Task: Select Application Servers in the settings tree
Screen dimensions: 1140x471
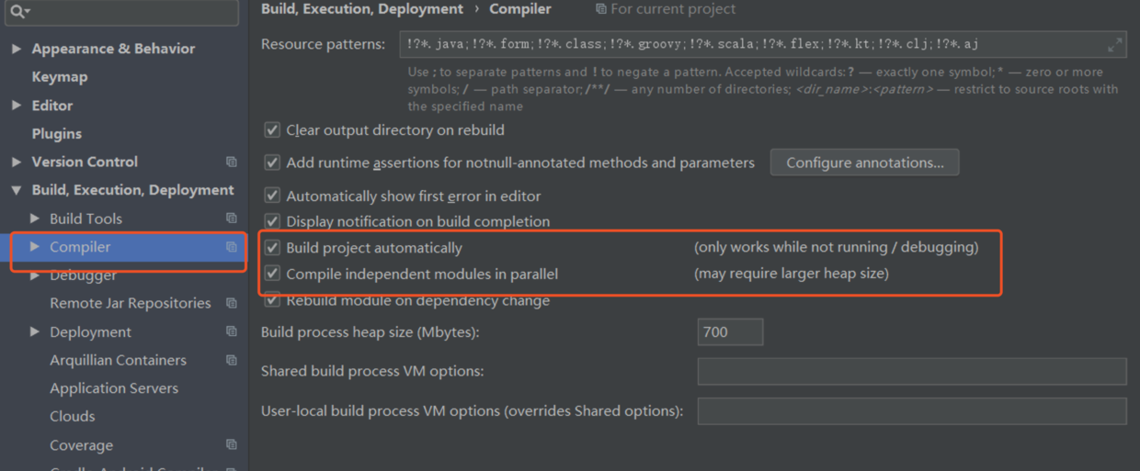Action: click(x=114, y=388)
